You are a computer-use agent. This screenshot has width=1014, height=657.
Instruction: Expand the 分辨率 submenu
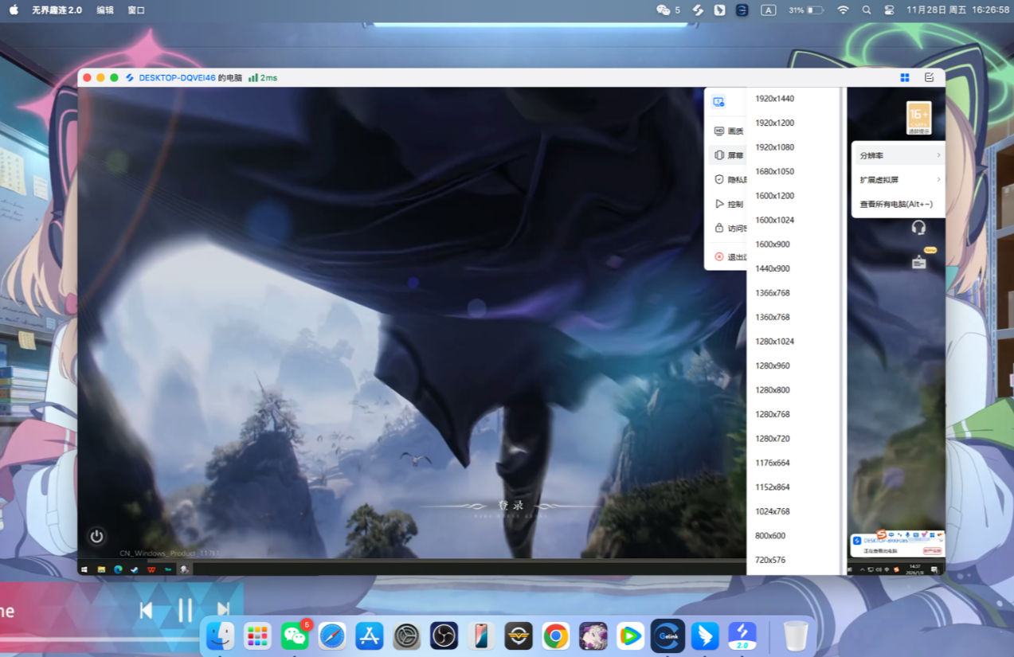click(x=898, y=155)
